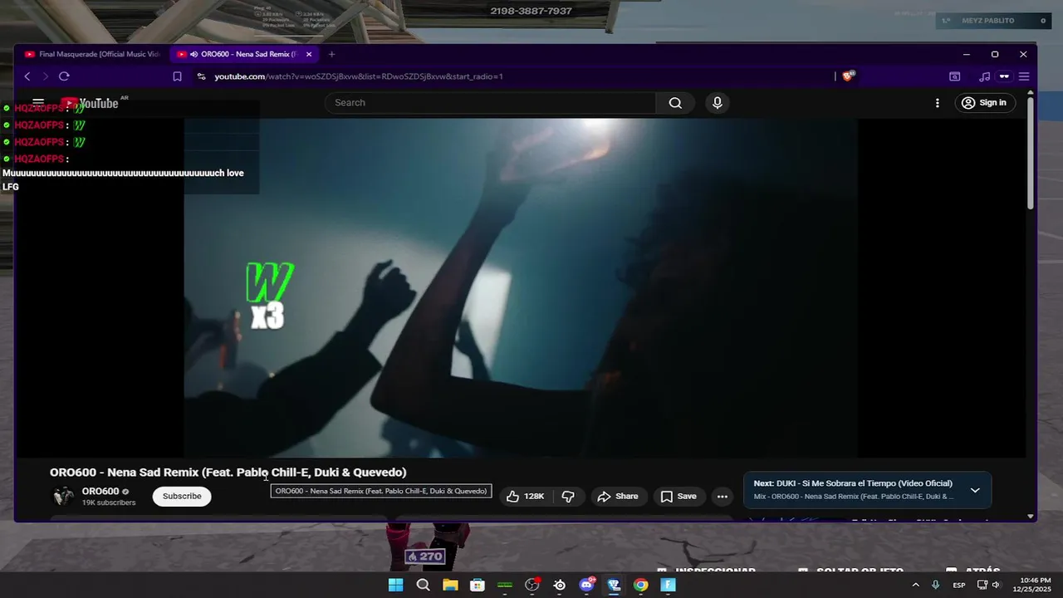Image resolution: width=1063 pixels, height=598 pixels.
Task: Go to YouTube home via logo
Action: point(90,104)
